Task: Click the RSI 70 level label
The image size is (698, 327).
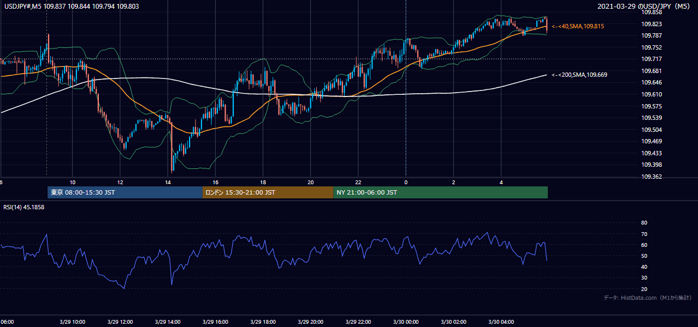Action: pos(644,234)
